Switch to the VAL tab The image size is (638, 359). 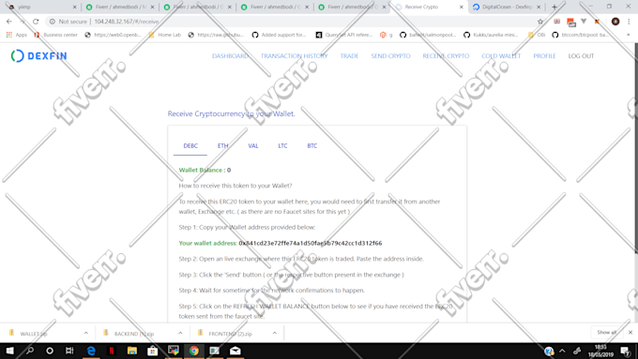253,146
